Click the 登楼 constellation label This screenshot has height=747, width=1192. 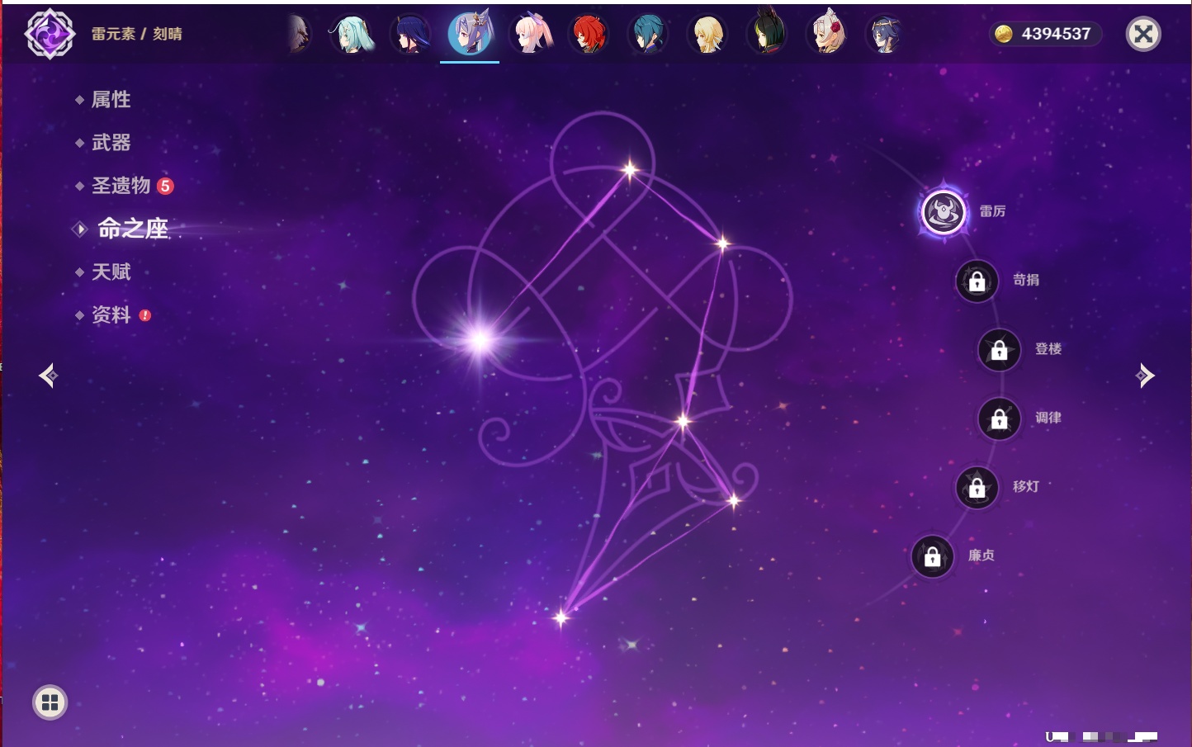tap(1048, 348)
